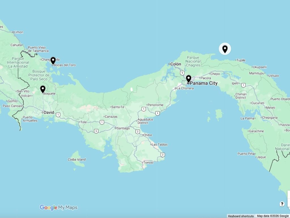Click the Puerto Piña label
This screenshot has height=218, width=290.
pos(246,154)
